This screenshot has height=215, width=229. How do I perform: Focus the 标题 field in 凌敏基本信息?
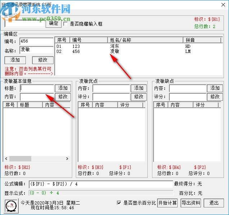[37, 88]
